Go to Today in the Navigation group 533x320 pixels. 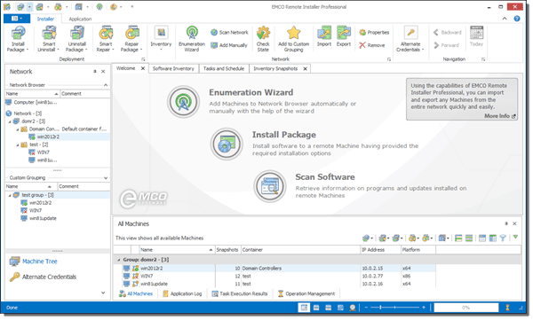point(476,36)
